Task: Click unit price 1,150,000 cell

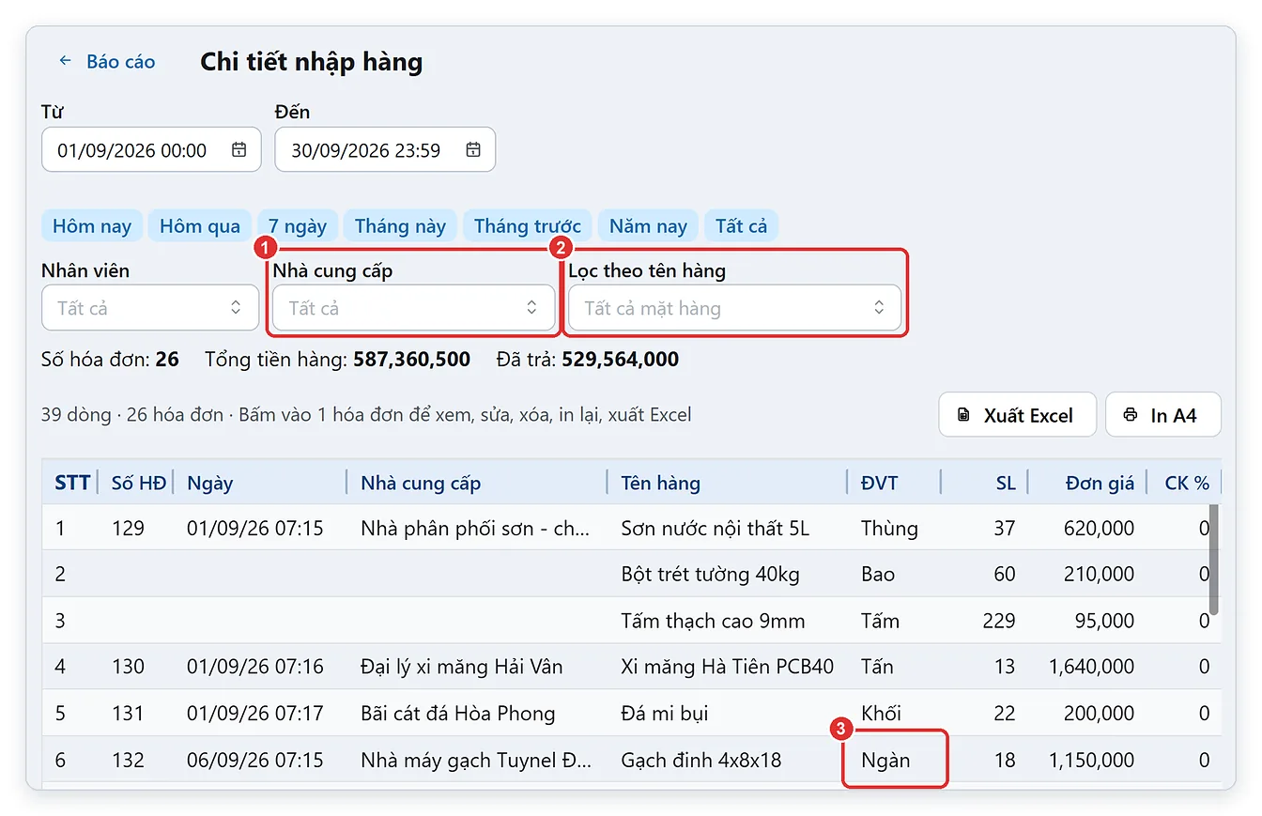Action: pyautogui.click(x=1091, y=761)
